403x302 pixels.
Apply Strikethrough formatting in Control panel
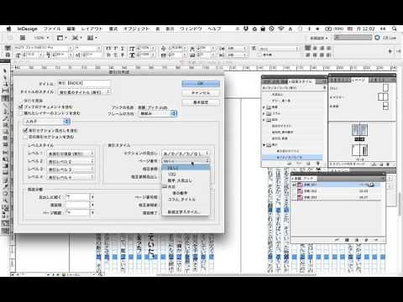[x=123, y=55]
